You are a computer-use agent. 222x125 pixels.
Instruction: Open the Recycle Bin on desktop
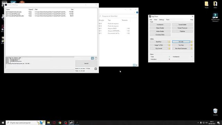[215, 112]
